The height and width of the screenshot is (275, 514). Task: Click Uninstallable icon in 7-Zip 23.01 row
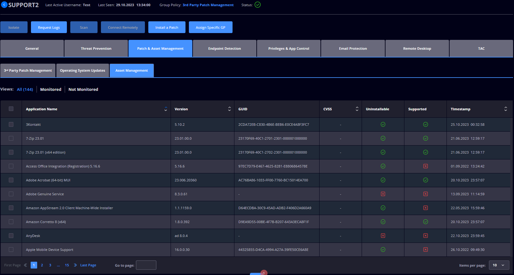383,138
